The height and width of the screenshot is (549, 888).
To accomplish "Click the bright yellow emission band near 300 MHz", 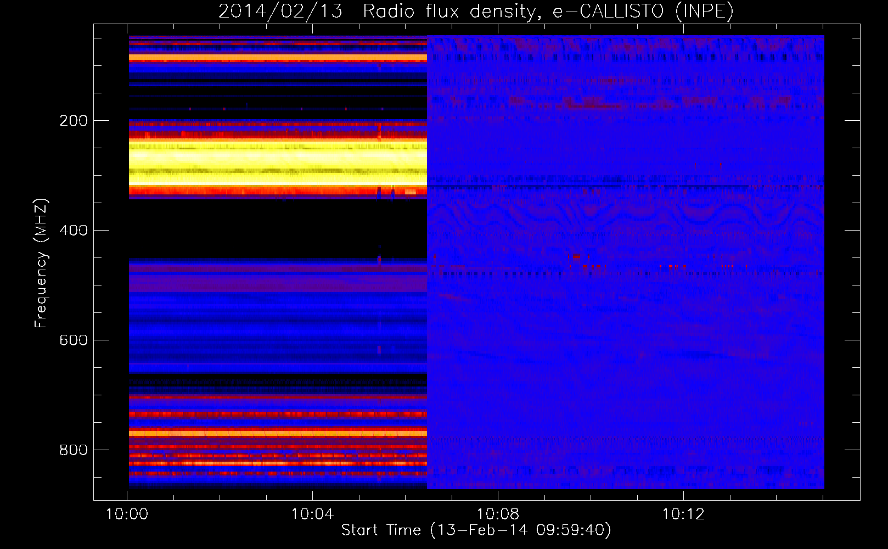I will tap(278, 163).
